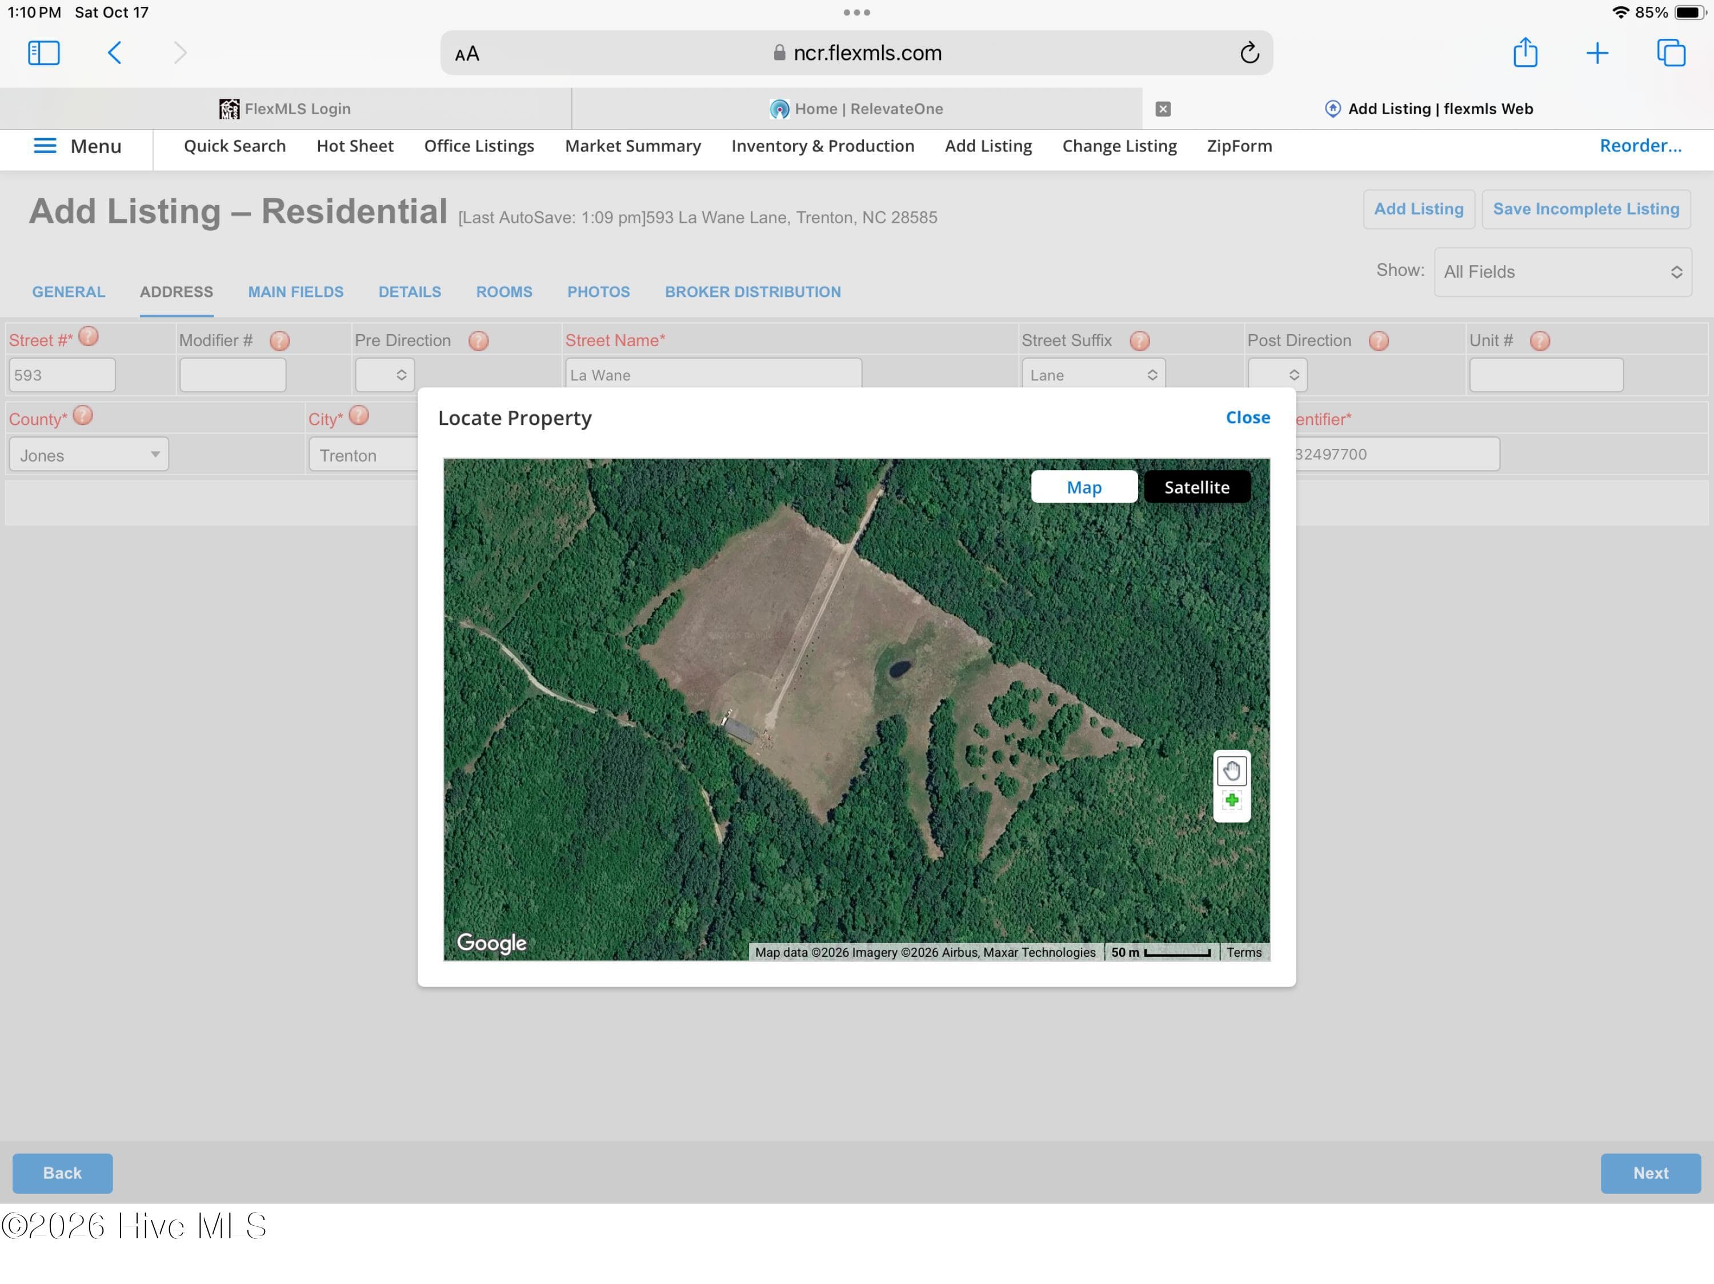Open the Show All Fields dropdown
Image resolution: width=1714 pixels, height=1284 pixels.
click(x=1562, y=272)
